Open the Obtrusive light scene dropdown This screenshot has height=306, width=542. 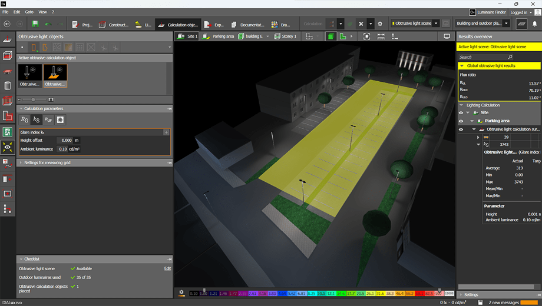tap(437, 24)
